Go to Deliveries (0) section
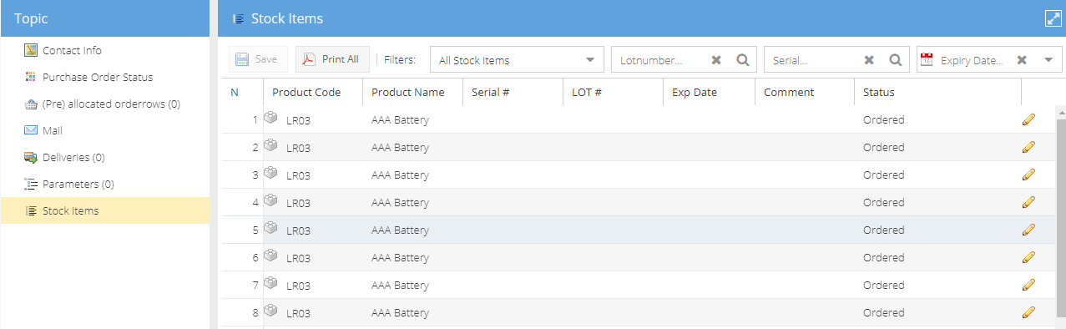 tap(73, 157)
